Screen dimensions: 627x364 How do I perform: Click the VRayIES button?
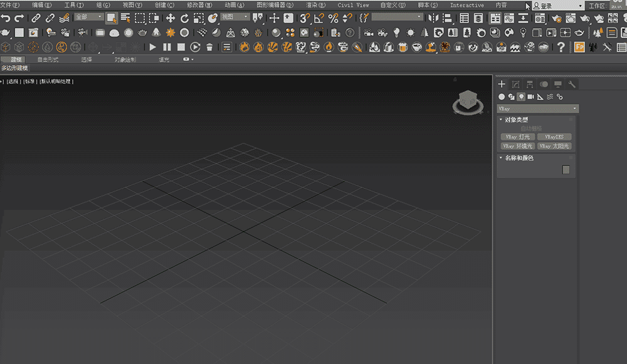pyautogui.click(x=554, y=137)
